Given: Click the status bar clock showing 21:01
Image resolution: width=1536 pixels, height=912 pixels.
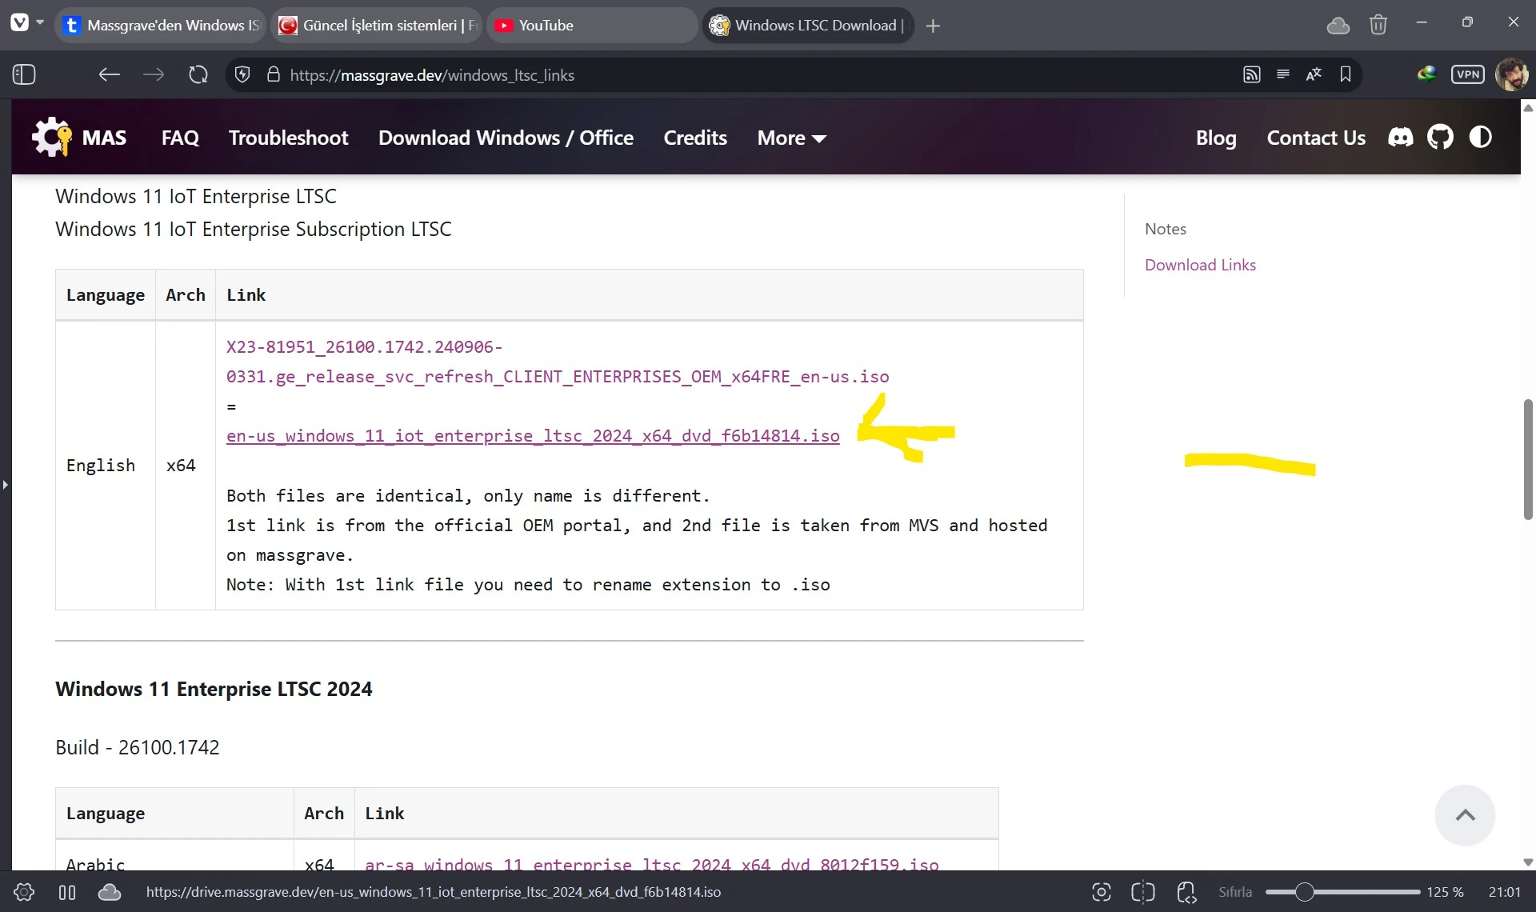Looking at the screenshot, I should (x=1505, y=892).
